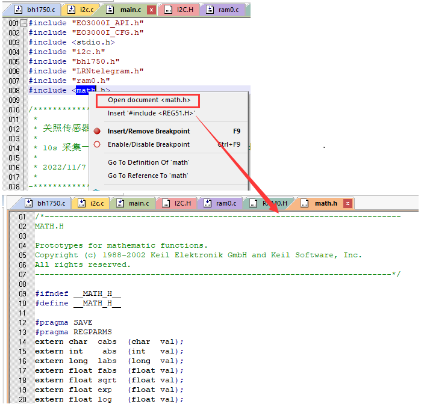Click the #pragma SAVE line
This screenshot has height=404, width=424.
click(64, 322)
